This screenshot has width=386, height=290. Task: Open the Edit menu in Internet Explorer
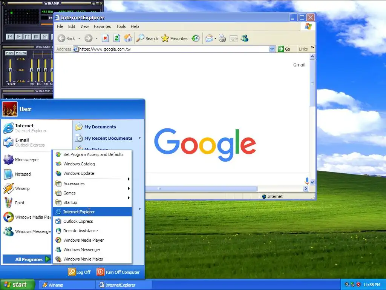72,26
